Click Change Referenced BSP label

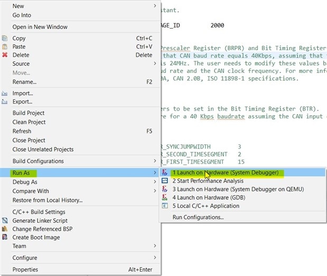pyautogui.click(x=43, y=229)
